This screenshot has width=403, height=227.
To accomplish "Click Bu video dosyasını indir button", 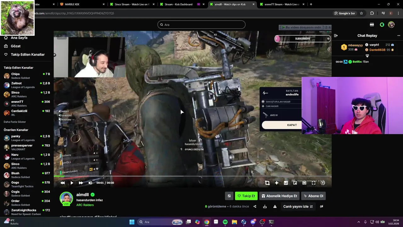I will [302, 27].
